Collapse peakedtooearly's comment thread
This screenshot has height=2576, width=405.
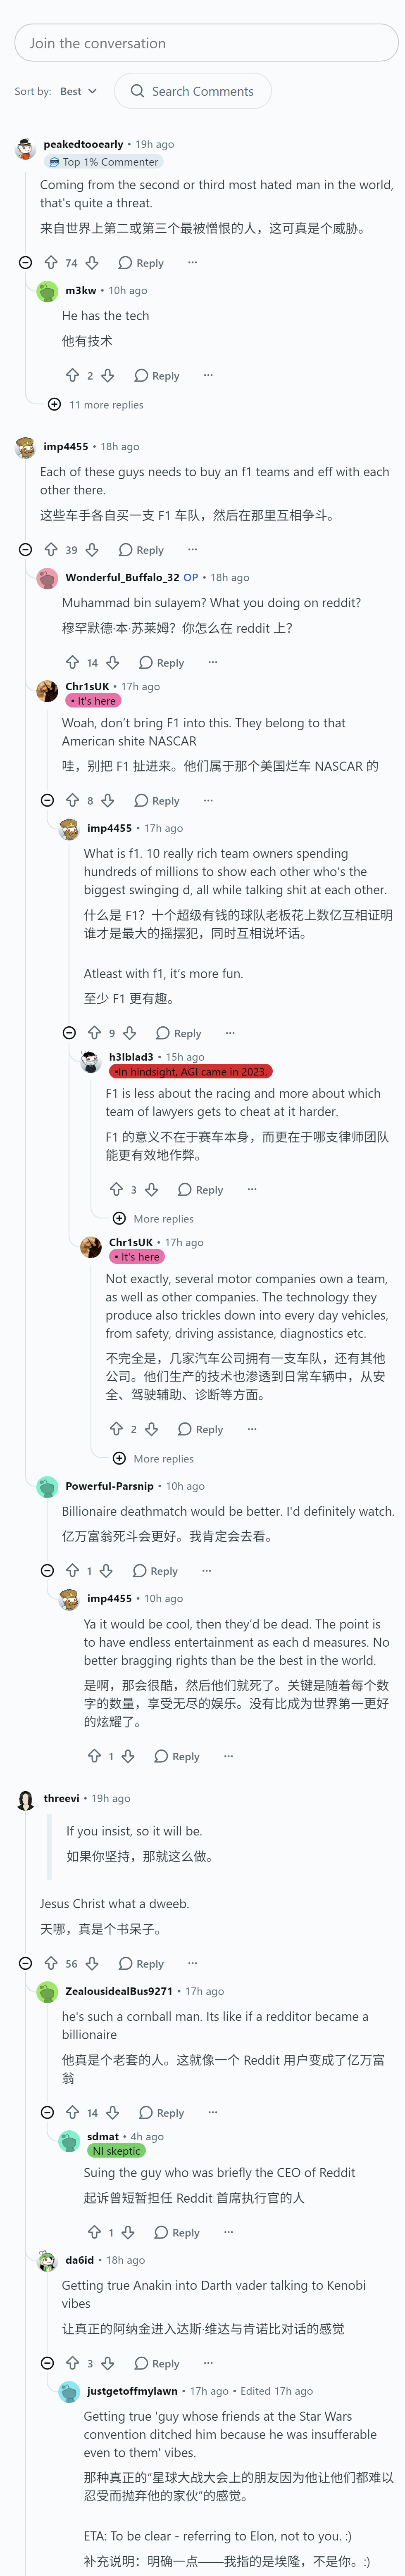tap(26, 263)
